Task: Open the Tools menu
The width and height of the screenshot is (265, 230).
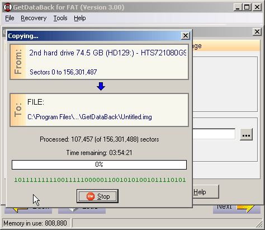Action: tap(60, 18)
